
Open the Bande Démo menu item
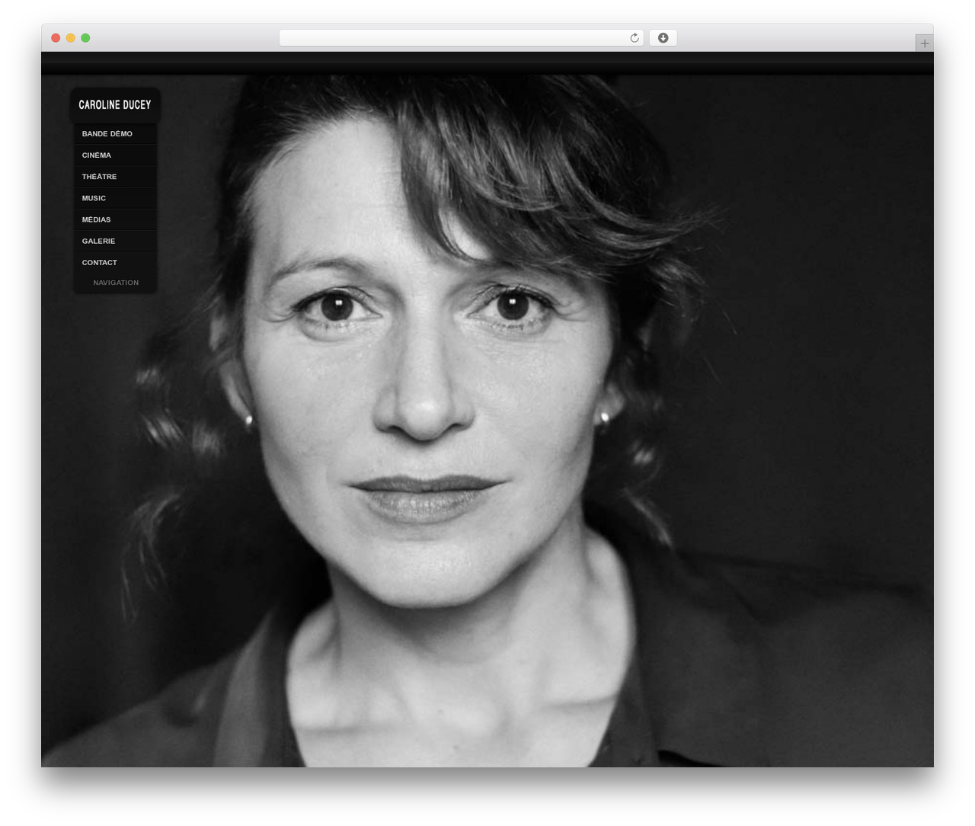pyautogui.click(x=115, y=133)
